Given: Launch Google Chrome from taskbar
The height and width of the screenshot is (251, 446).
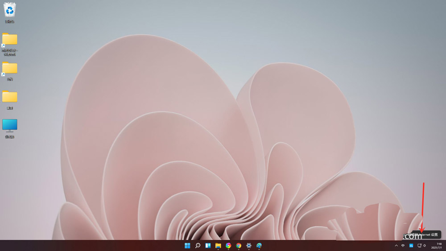Looking at the screenshot, I should click(x=239, y=246).
